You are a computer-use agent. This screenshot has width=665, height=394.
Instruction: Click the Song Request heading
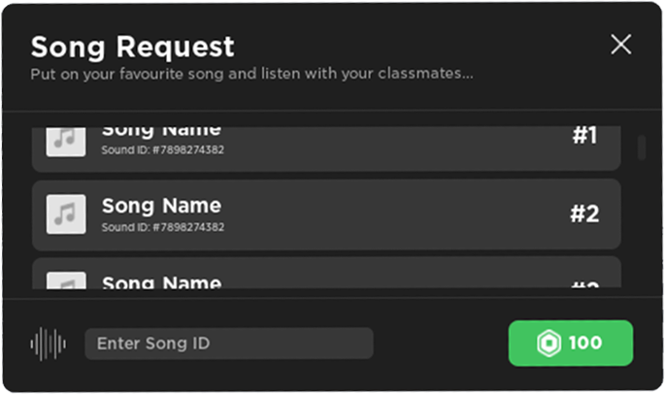tap(132, 46)
